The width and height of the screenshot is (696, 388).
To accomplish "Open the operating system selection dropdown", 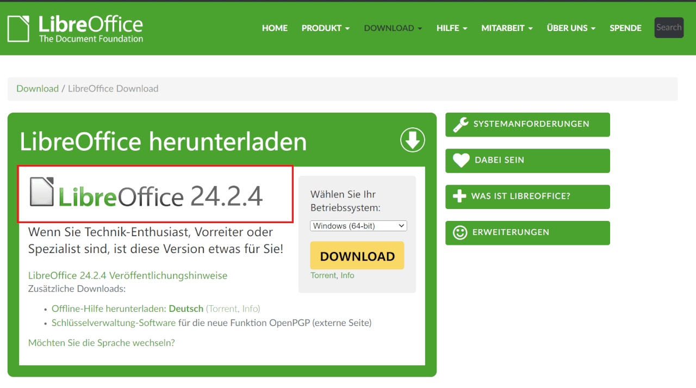I will (358, 226).
